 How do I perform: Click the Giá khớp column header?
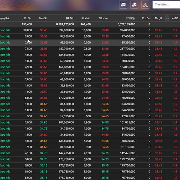[x=103, y=18]
